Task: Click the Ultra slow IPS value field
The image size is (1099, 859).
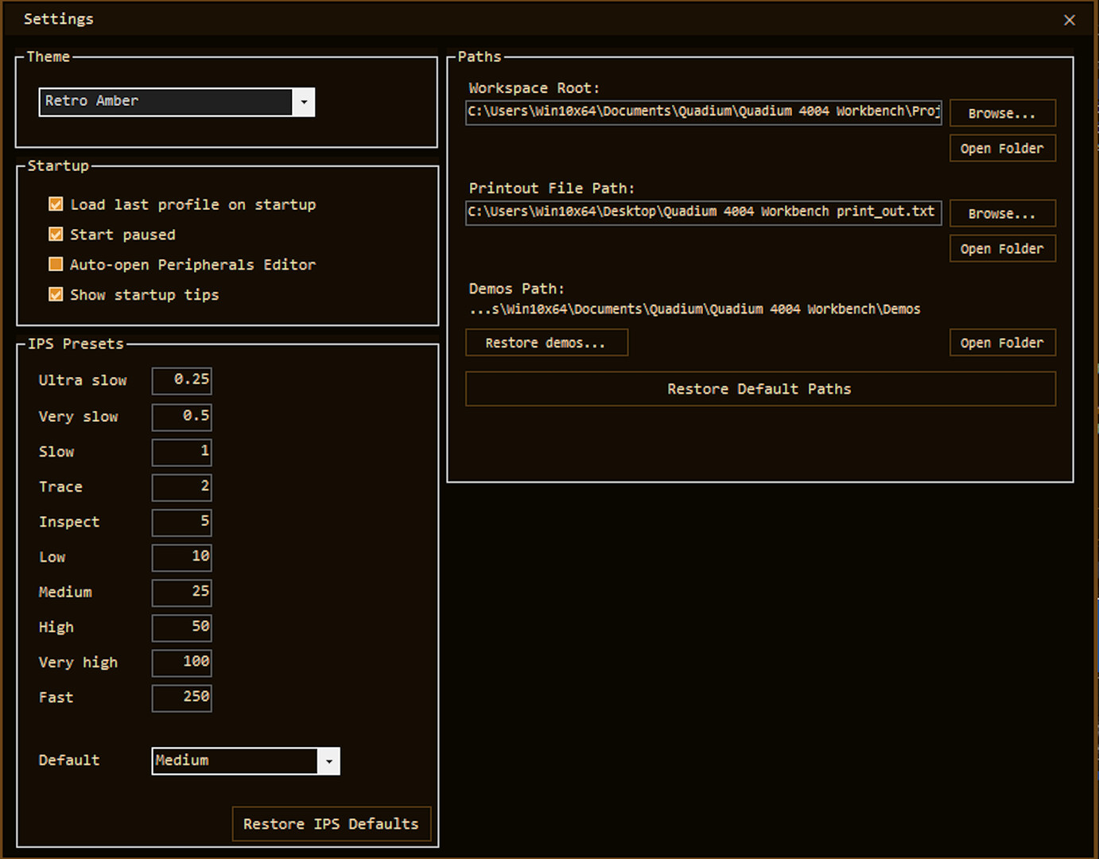Action: pos(182,380)
